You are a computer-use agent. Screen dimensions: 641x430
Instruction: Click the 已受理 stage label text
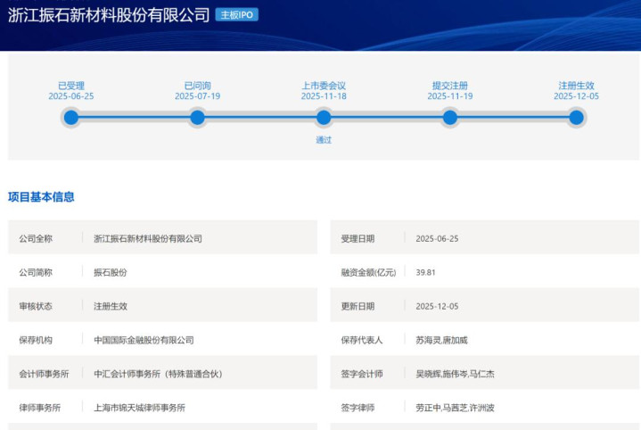coord(71,86)
